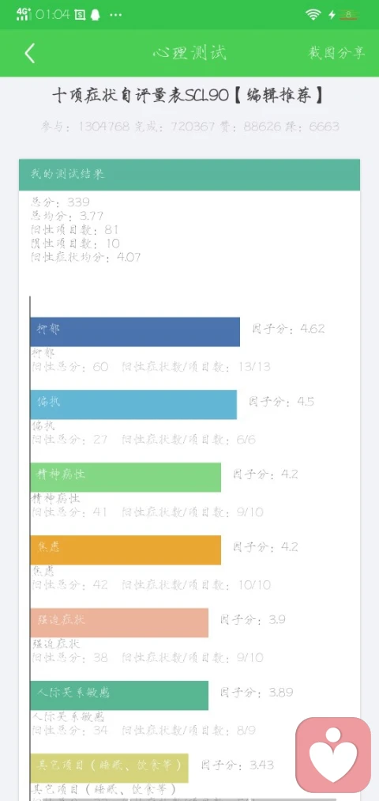
Task: Tap the QQ penguin notification icon
Action: (x=95, y=15)
